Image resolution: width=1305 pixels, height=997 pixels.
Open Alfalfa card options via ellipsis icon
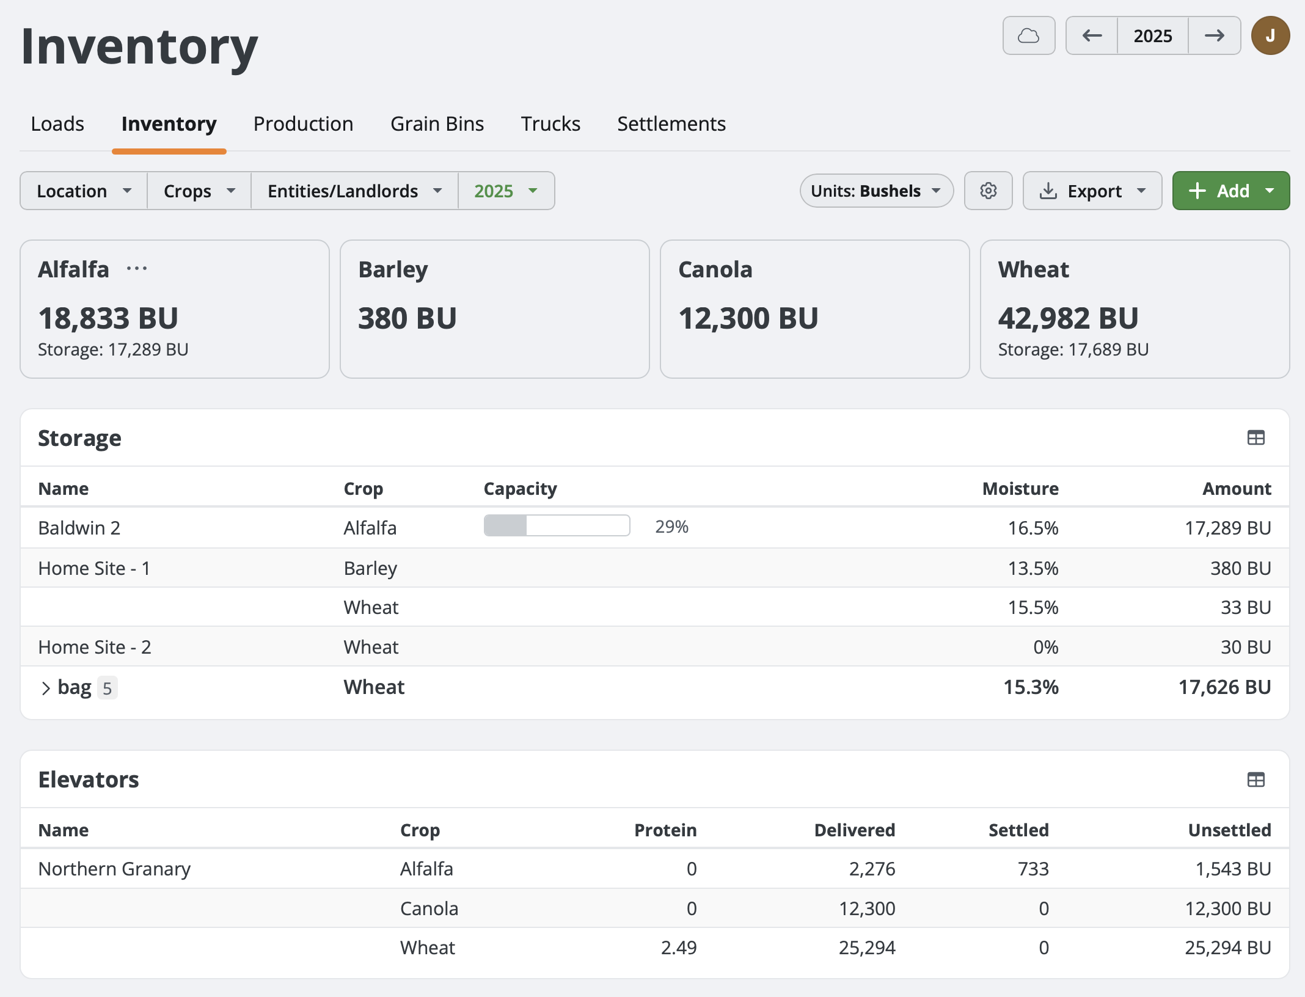pos(136,268)
